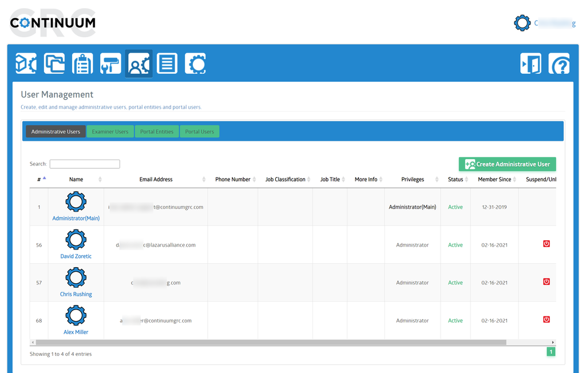Toggle suspend for Chris Rushing
The image size is (586, 373).
pos(546,281)
